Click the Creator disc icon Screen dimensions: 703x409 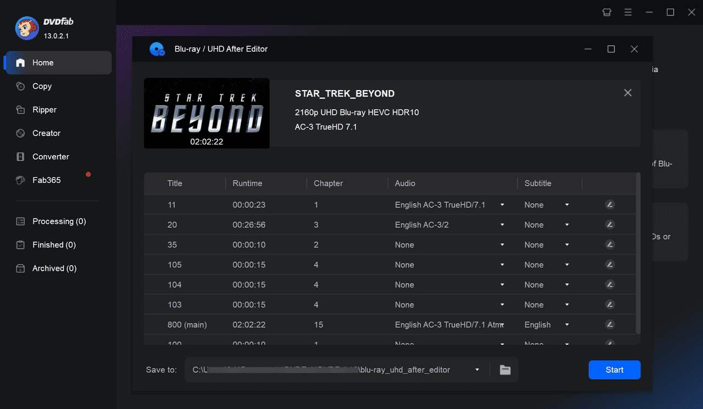click(x=20, y=133)
